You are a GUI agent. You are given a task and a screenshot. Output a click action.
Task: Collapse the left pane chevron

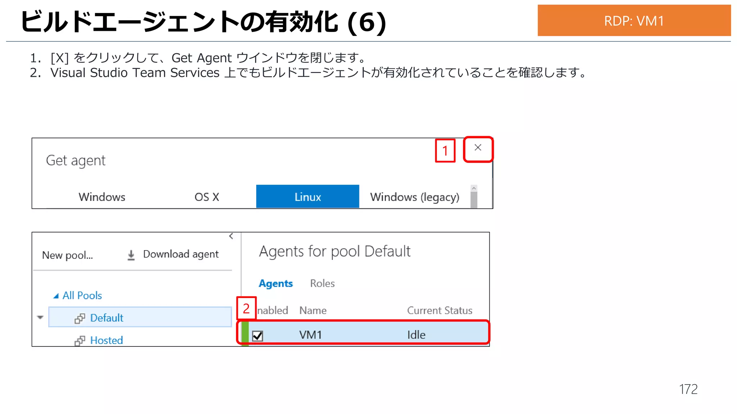point(231,236)
